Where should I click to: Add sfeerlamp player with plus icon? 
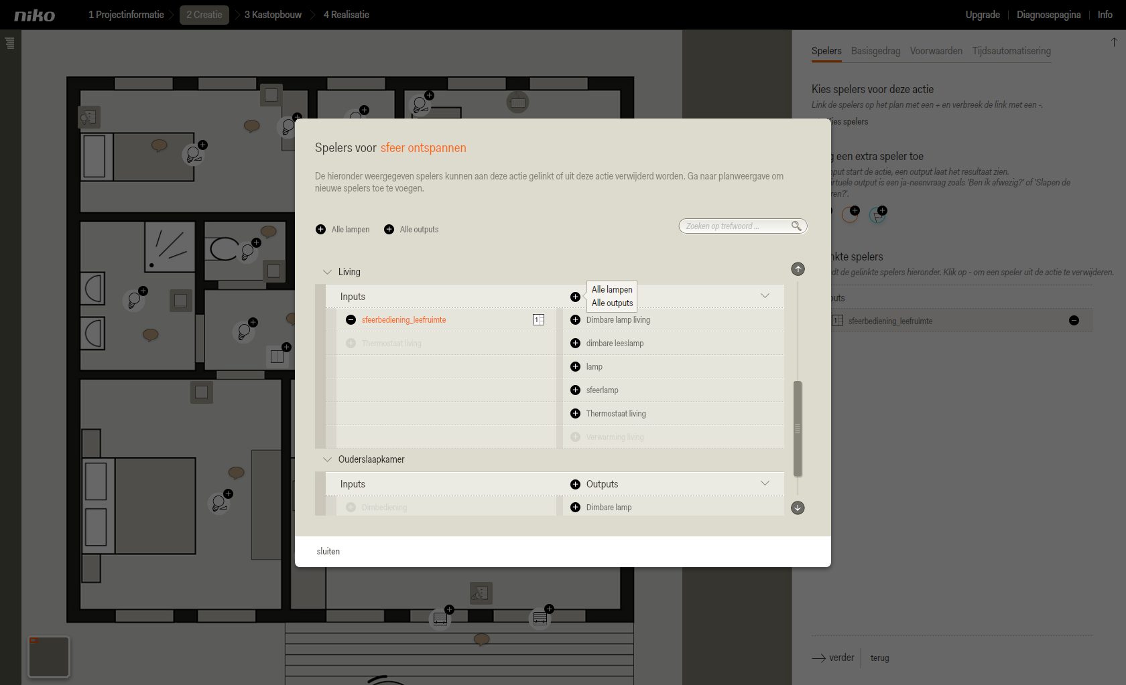pyautogui.click(x=575, y=390)
